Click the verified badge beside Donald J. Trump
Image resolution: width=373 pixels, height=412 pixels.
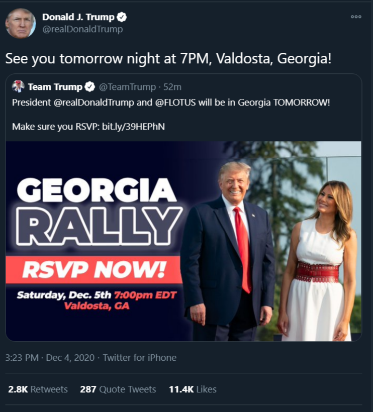point(122,17)
